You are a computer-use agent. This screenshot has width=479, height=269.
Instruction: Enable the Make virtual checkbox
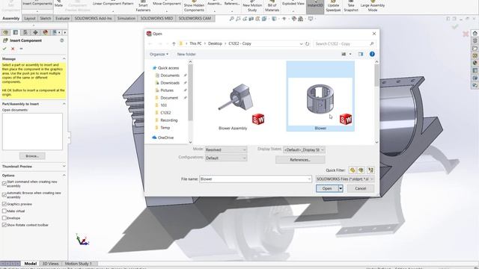pos(4,211)
